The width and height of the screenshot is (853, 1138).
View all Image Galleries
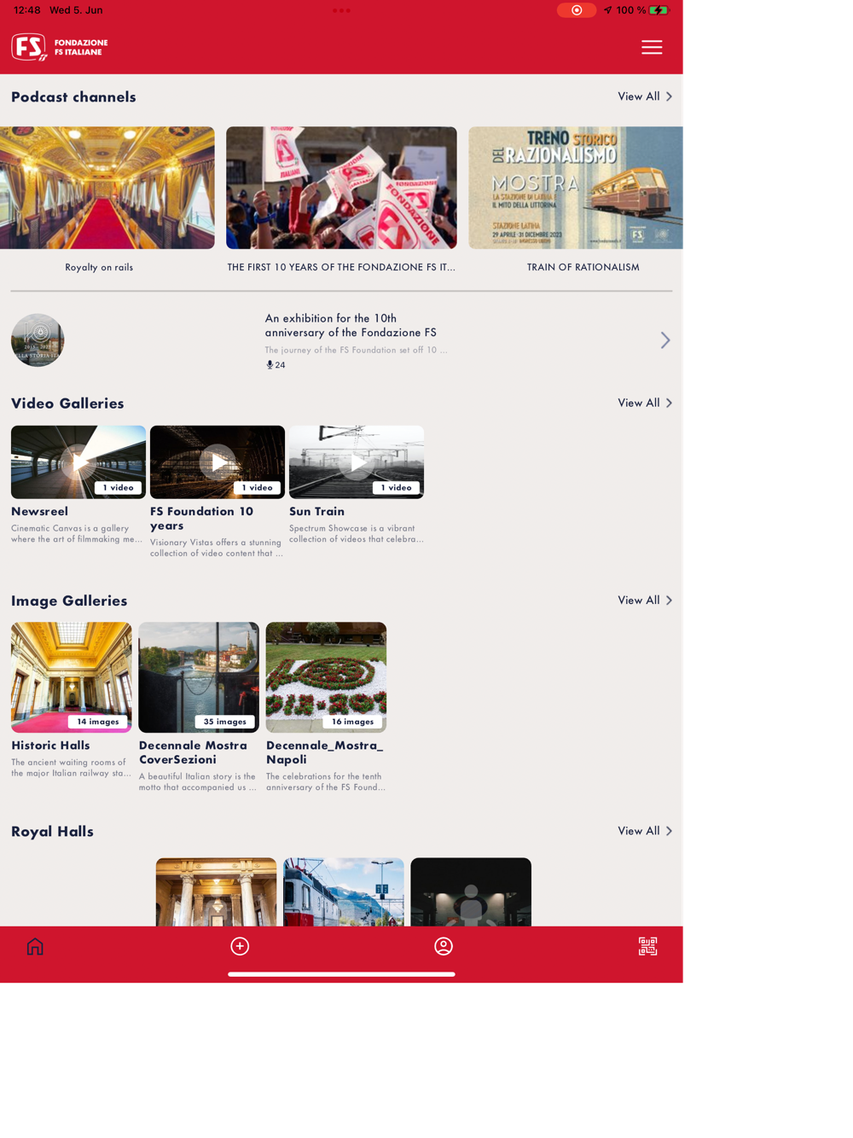(x=639, y=601)
